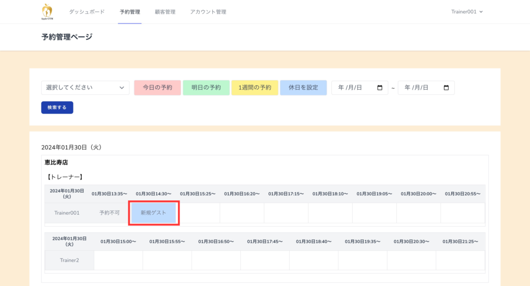Expand the Trainer001 user dropdown
This screenshot has height=286, width=530.
pos(467,12)
